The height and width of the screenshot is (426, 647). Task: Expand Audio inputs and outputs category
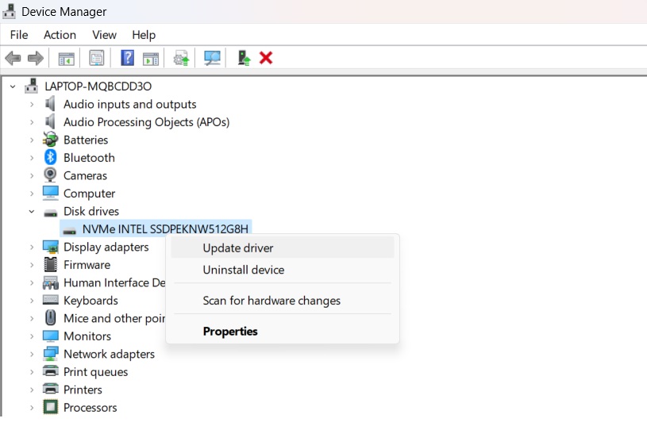pos(32,105)
